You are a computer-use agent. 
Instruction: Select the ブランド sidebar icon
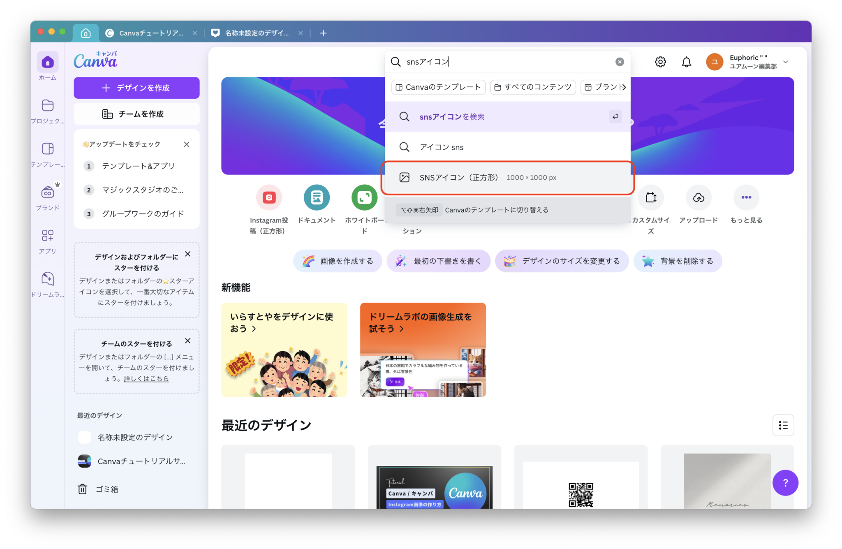[x=47, y=192]
